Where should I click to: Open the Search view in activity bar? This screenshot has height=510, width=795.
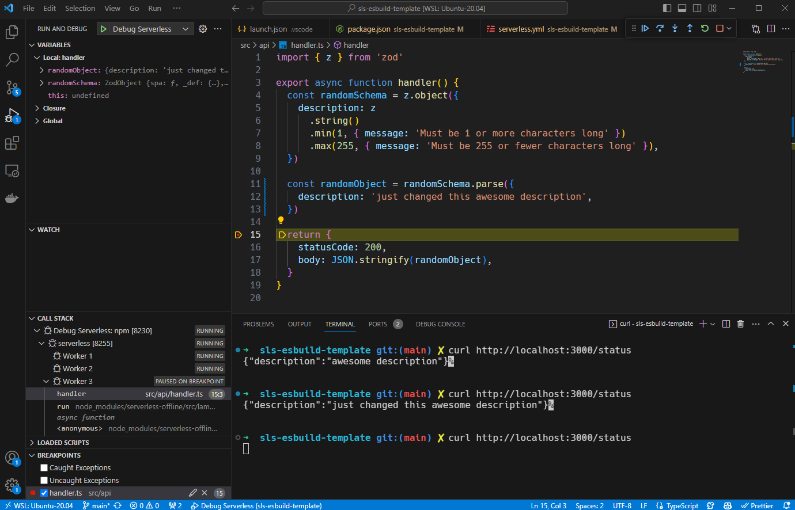[x=12, y=60]
